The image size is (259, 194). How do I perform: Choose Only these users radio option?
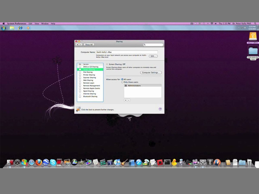123,82
